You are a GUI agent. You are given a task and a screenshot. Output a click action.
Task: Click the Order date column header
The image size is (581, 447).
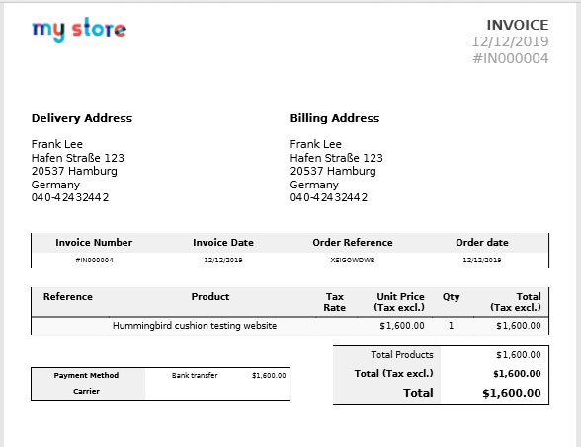(x=482, y=243)
